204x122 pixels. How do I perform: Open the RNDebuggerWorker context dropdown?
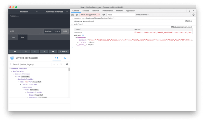(x=90, y=15)
